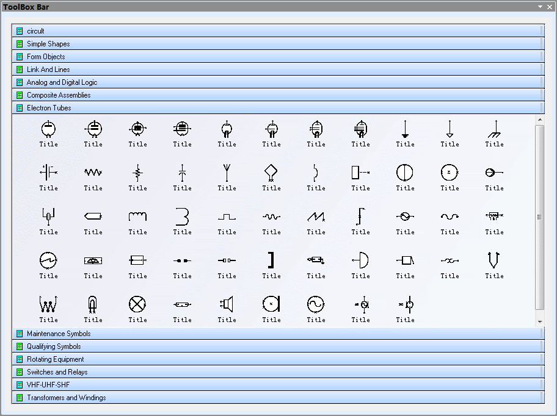
Task: Select the battery cell symbol
Action: coord(49,173)
